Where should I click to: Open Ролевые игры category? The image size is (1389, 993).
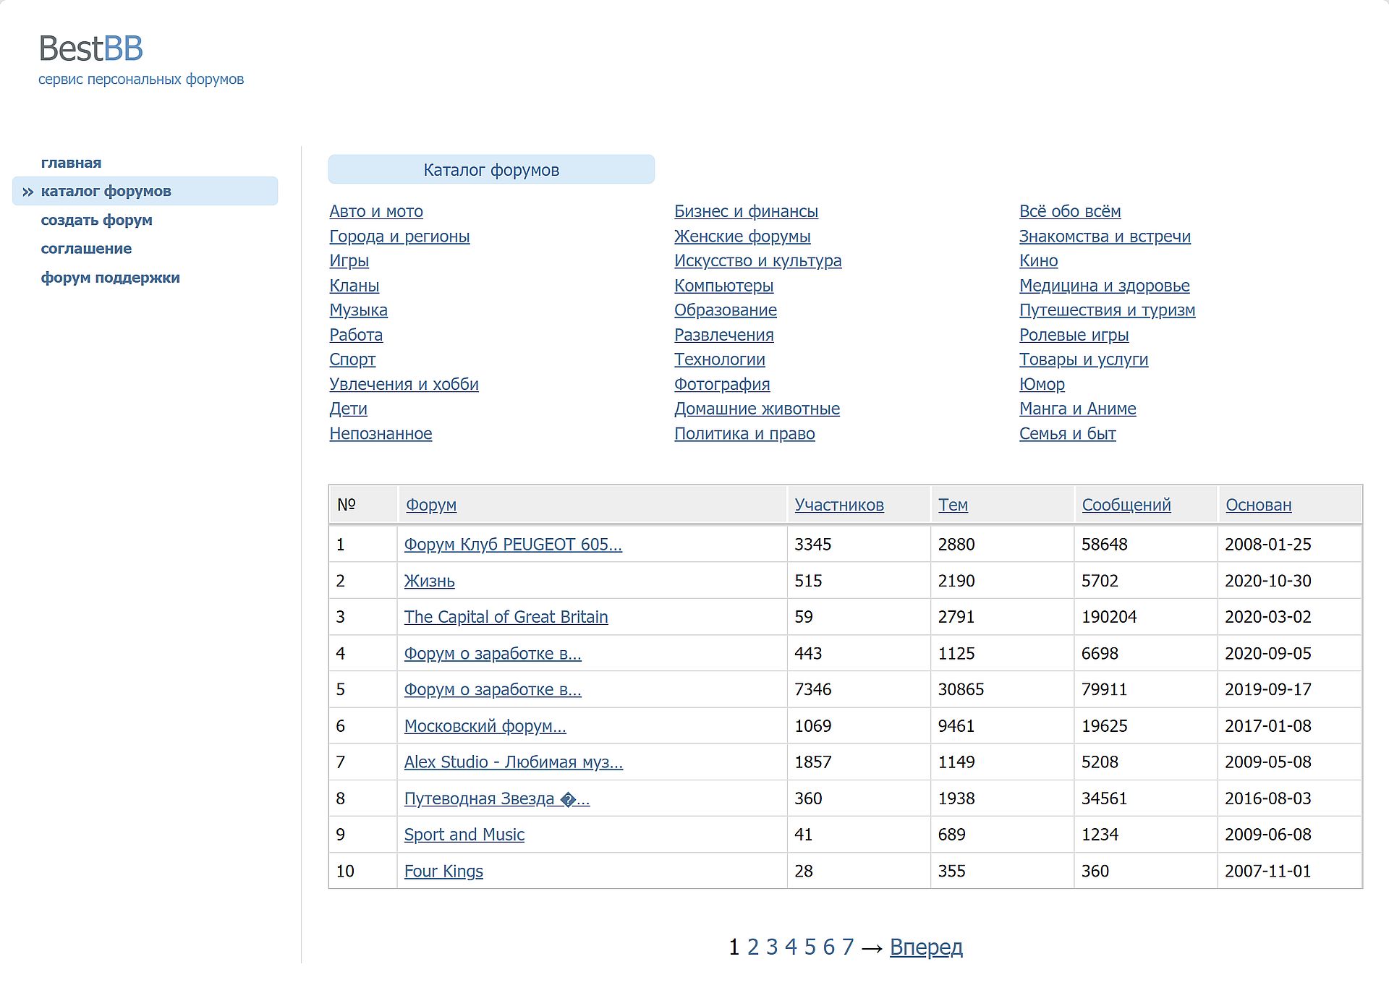pos(1074,335)
